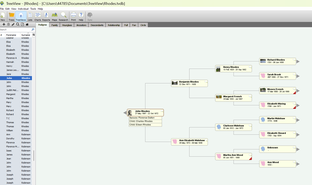312x185 pixels.
Task: Launch the Research tool
Action: point(64,16)
